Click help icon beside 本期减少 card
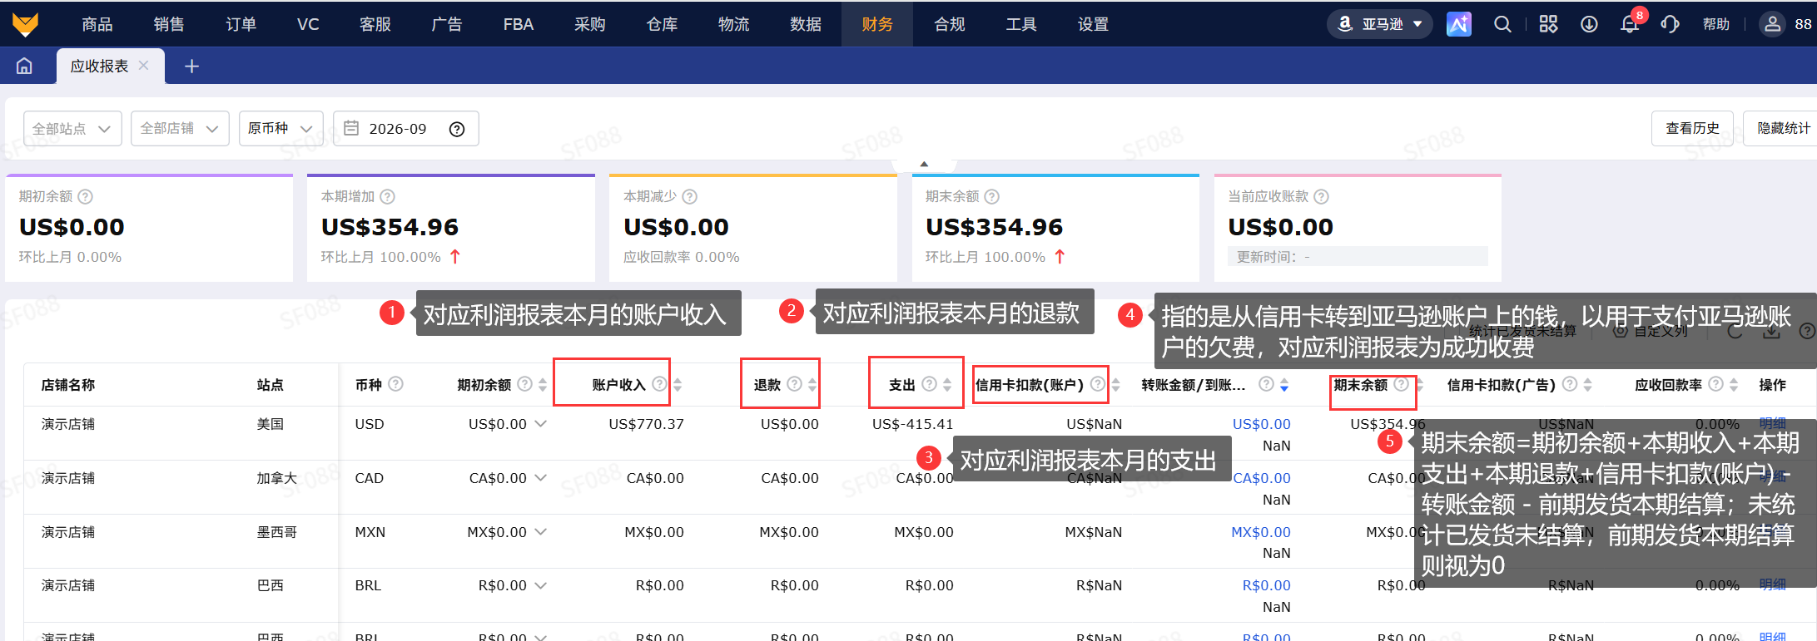 point(690,197)
